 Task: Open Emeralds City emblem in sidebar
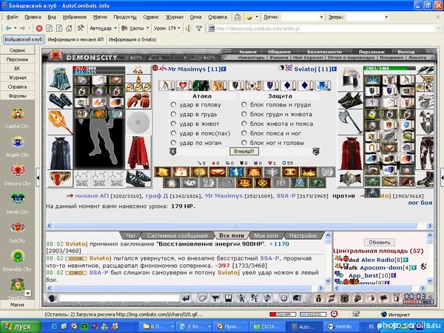pos(18,256)
